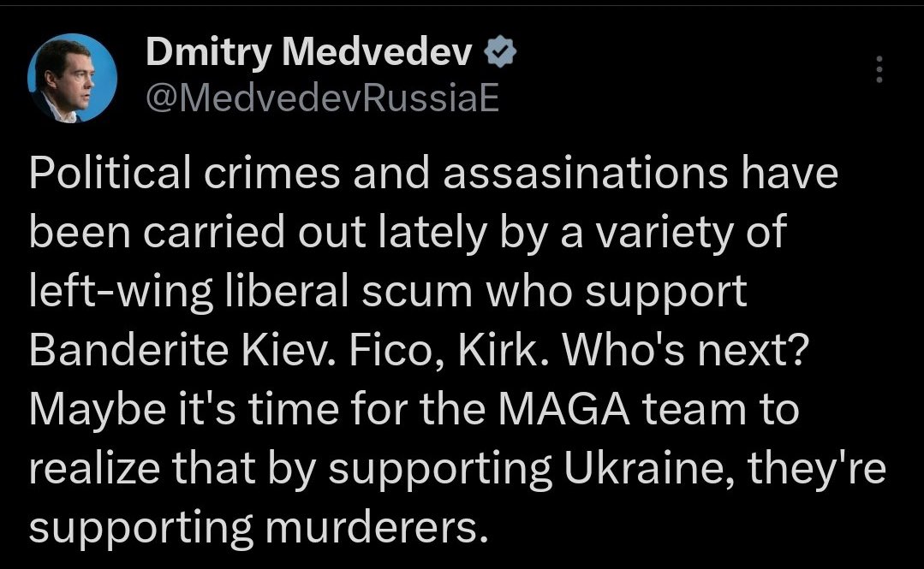Click the word "MAGA" in the tweet
Viewport: 924px width, 569px height.
tap(564, 409)
